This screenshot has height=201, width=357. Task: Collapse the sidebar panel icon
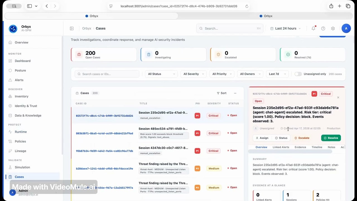click(72, 28)
